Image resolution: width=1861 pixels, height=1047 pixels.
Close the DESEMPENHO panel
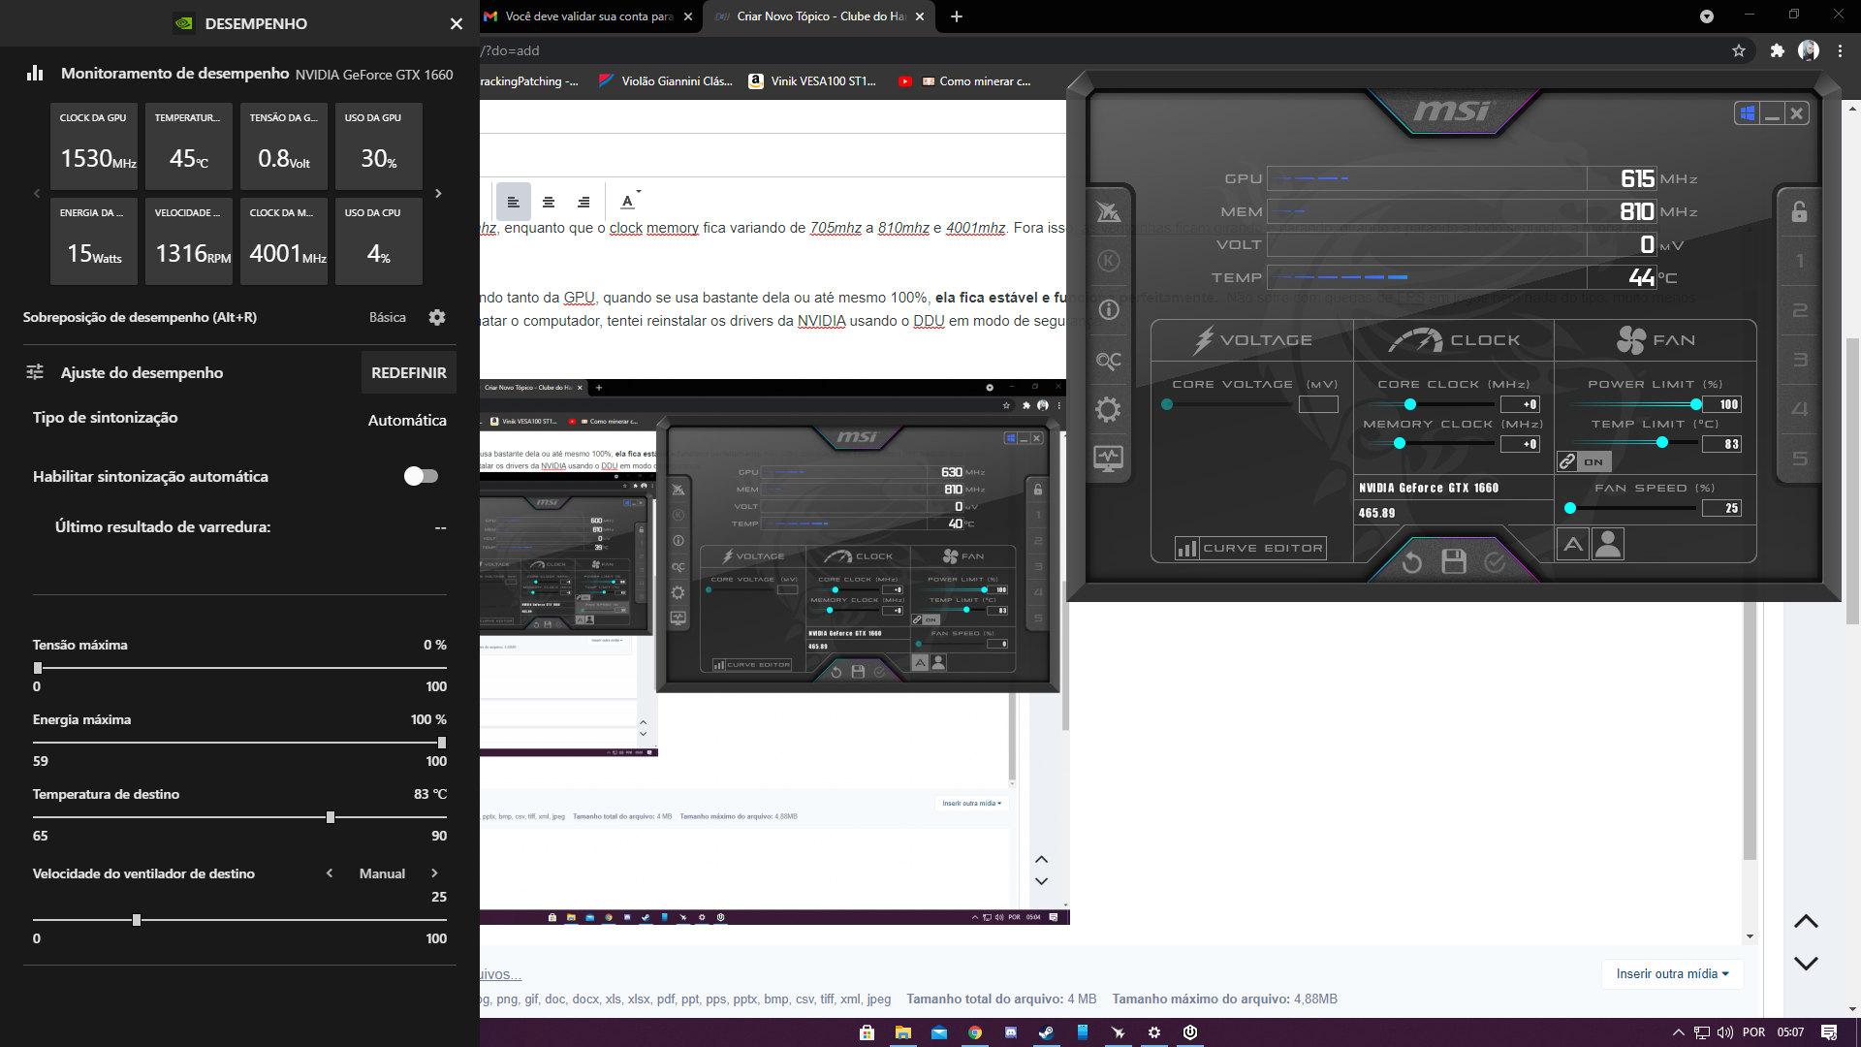pos(457,23)
